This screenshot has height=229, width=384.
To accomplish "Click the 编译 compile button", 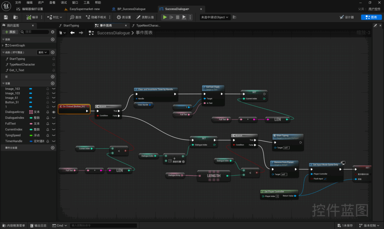I will click(32, 17).
